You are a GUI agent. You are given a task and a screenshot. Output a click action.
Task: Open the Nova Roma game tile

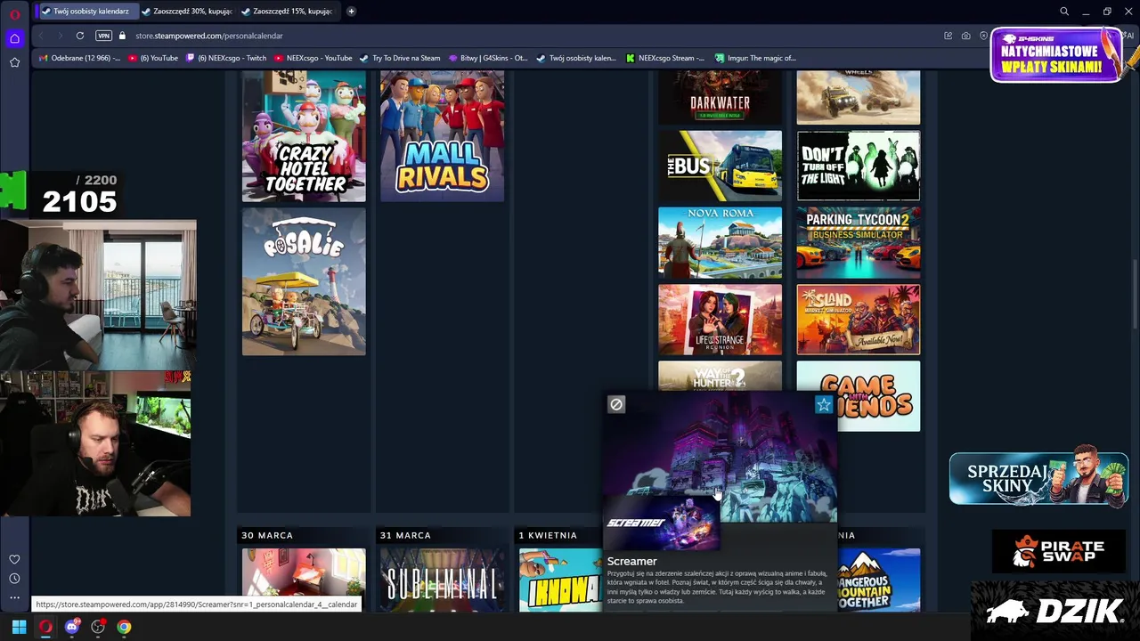click(x=720, y=242)
